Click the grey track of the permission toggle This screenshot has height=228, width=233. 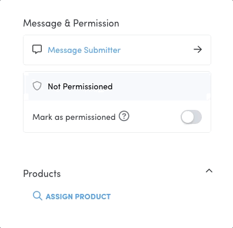tap(197, 117)
